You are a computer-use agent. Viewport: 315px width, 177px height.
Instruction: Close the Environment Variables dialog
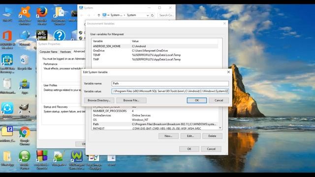click(x=224, y=24)
